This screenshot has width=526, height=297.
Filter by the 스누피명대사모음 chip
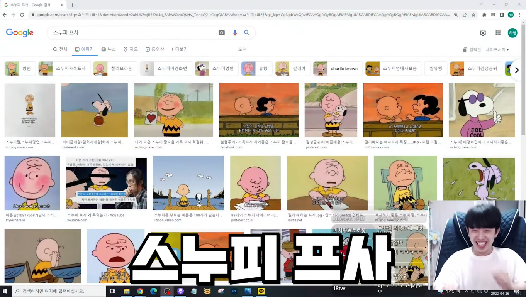(394, 69)
